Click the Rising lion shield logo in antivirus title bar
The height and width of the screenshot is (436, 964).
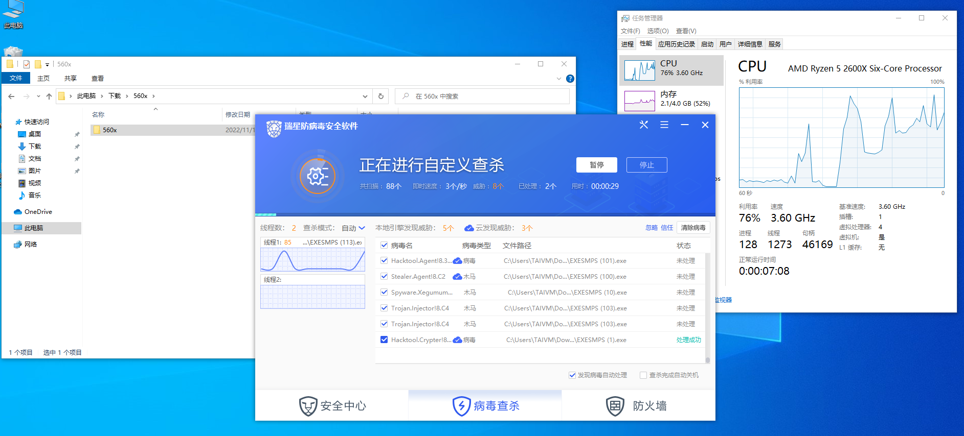pyautogui.click(x=274, y=129)
